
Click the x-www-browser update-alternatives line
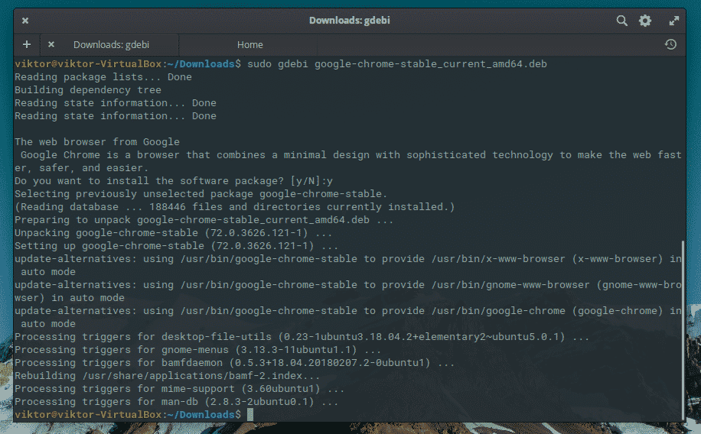point(348,265)
